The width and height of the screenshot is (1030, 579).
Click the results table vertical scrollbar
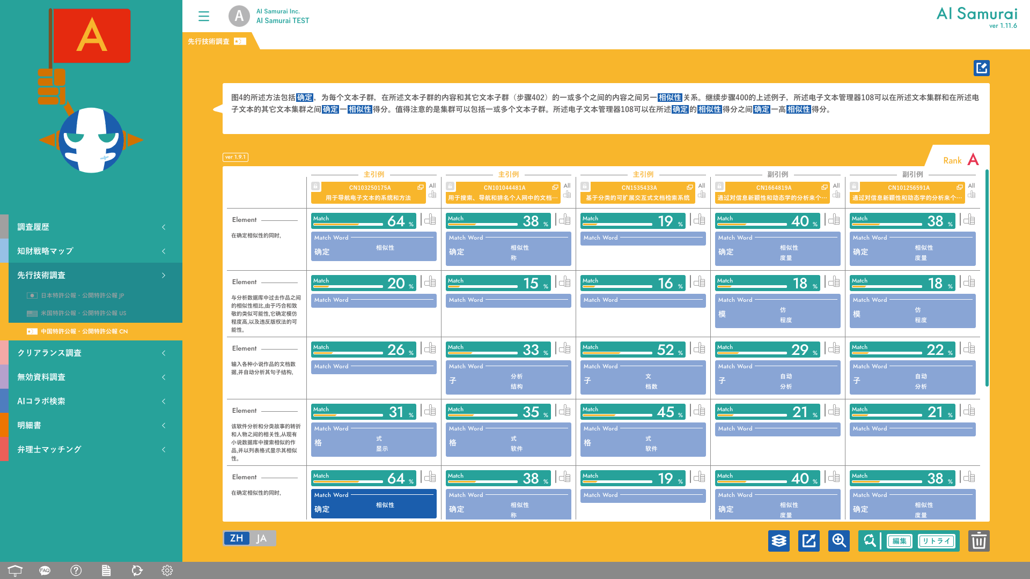(x=986, y=278)
